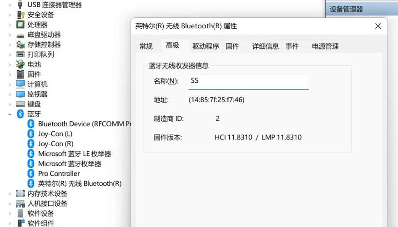
Task: Select the Joy-Con (R) device label
Action: [55, 143]
